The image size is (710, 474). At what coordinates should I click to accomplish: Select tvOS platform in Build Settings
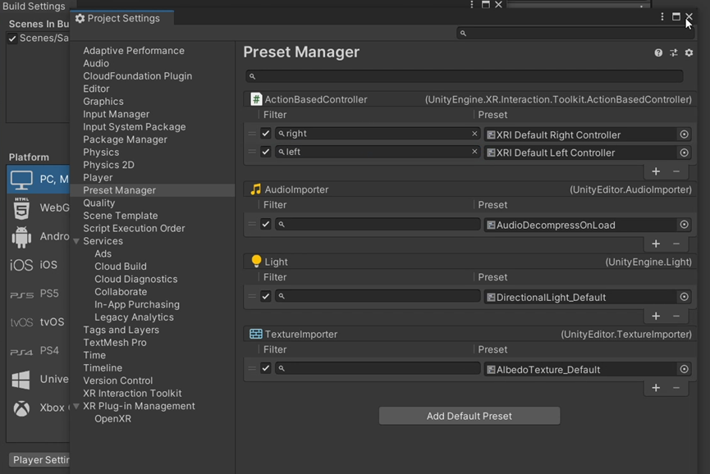tap(38, 322)
